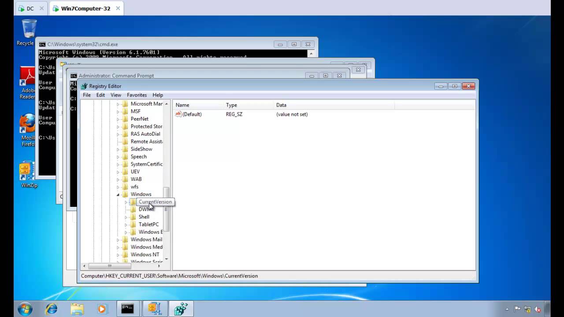564x317 pixels.
Task: Switch to WinZip taskbar button
Action: pyautogui.click(x=155, y=309)
